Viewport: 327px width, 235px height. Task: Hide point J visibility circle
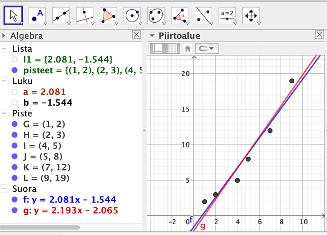[15, 156]
